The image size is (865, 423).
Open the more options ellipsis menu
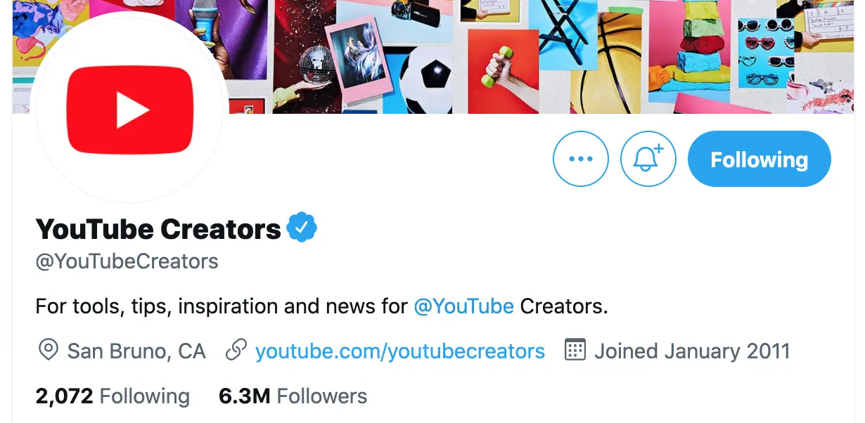[x=581, y=160]
